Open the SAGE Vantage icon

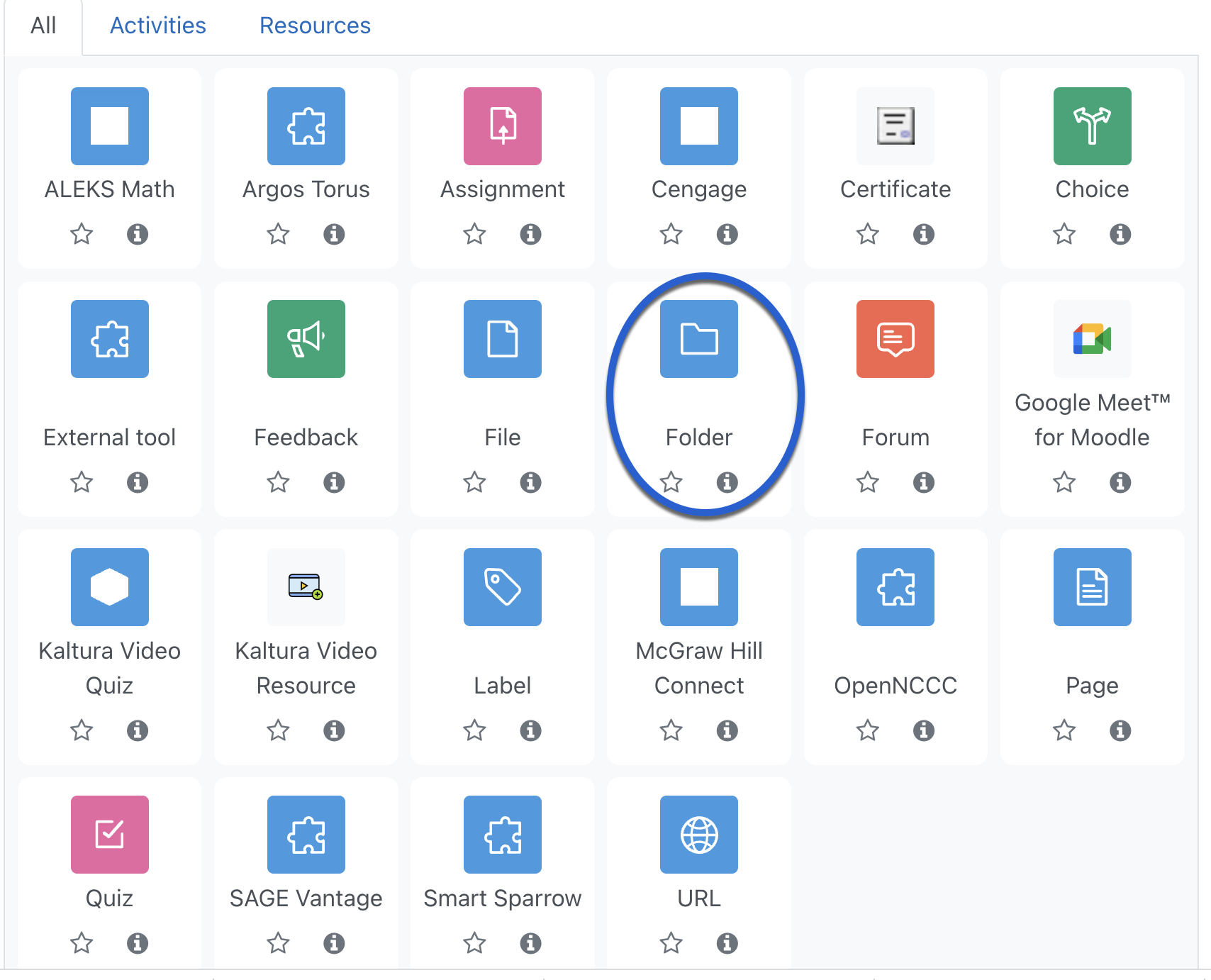coord(306,835)
